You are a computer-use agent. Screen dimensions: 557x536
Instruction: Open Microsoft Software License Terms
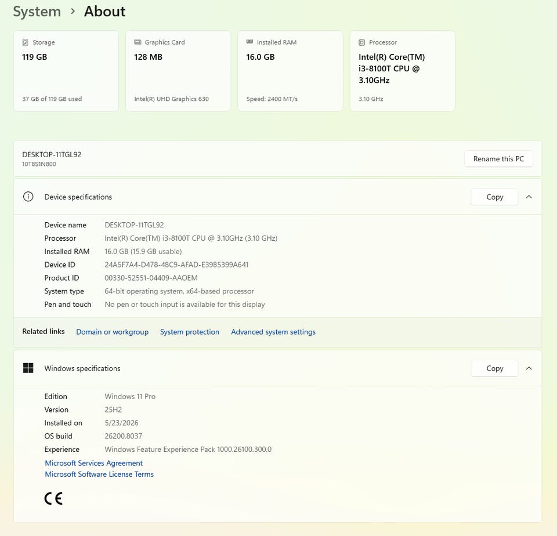(x=99, y=474)
